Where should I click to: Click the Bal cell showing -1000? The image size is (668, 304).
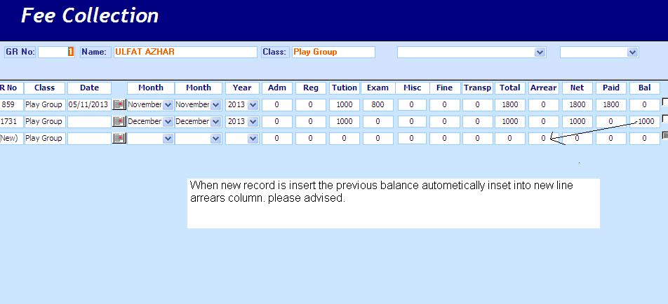[x=645, y=122]
